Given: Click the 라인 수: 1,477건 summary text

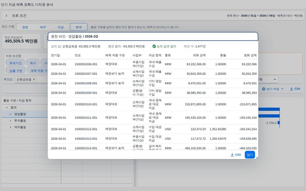Looking at the screenshot, I should [x=194, y=46].
